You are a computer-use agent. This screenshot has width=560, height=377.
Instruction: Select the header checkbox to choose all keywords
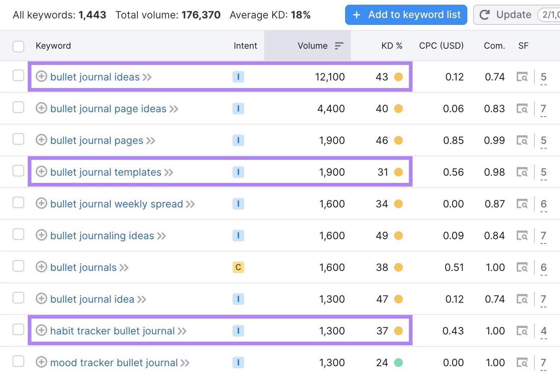coord(18,46)
